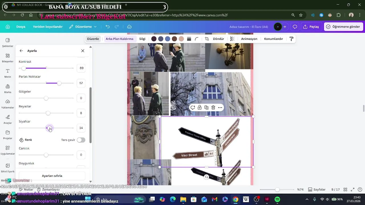The width and height of the screenshot is (365, 205).
Task: Open Spotify from the taskbar
Action: (277, 199)
